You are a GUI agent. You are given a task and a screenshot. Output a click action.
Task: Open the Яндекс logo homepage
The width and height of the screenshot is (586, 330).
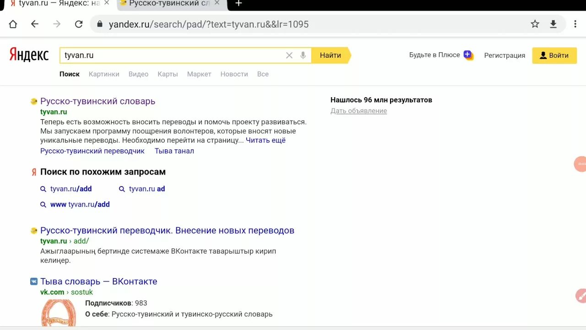tap(29, 55)
